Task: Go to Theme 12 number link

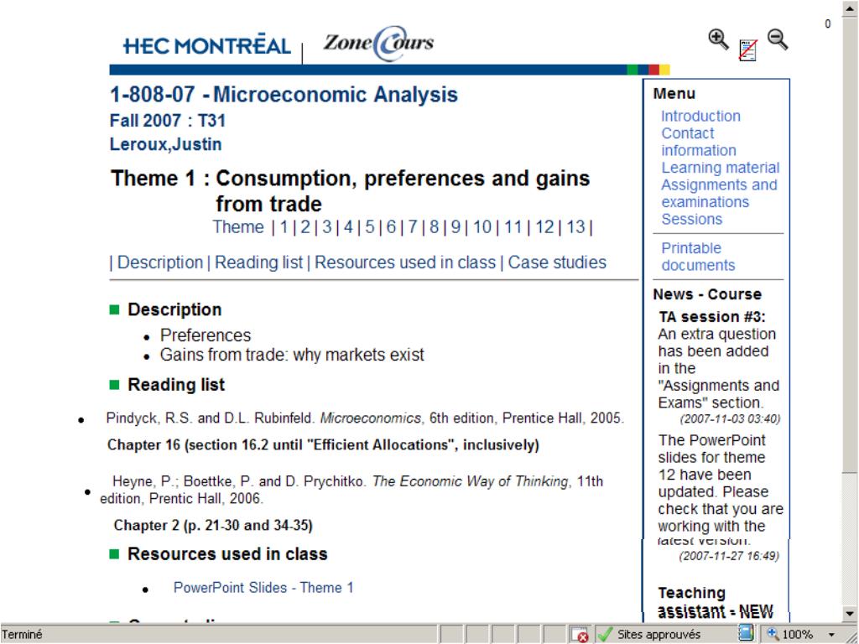Action: click(x=544, y=226)
